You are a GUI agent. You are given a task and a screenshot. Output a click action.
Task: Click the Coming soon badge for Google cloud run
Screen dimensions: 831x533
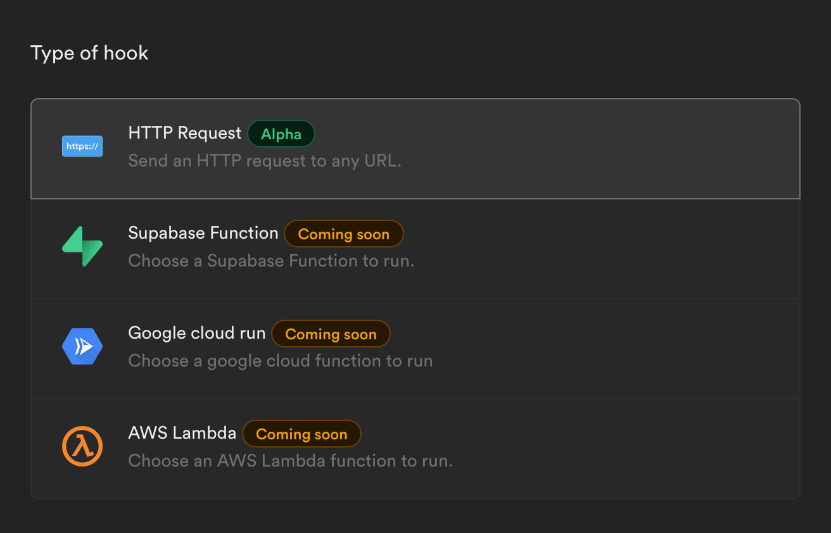click(331, 334)
